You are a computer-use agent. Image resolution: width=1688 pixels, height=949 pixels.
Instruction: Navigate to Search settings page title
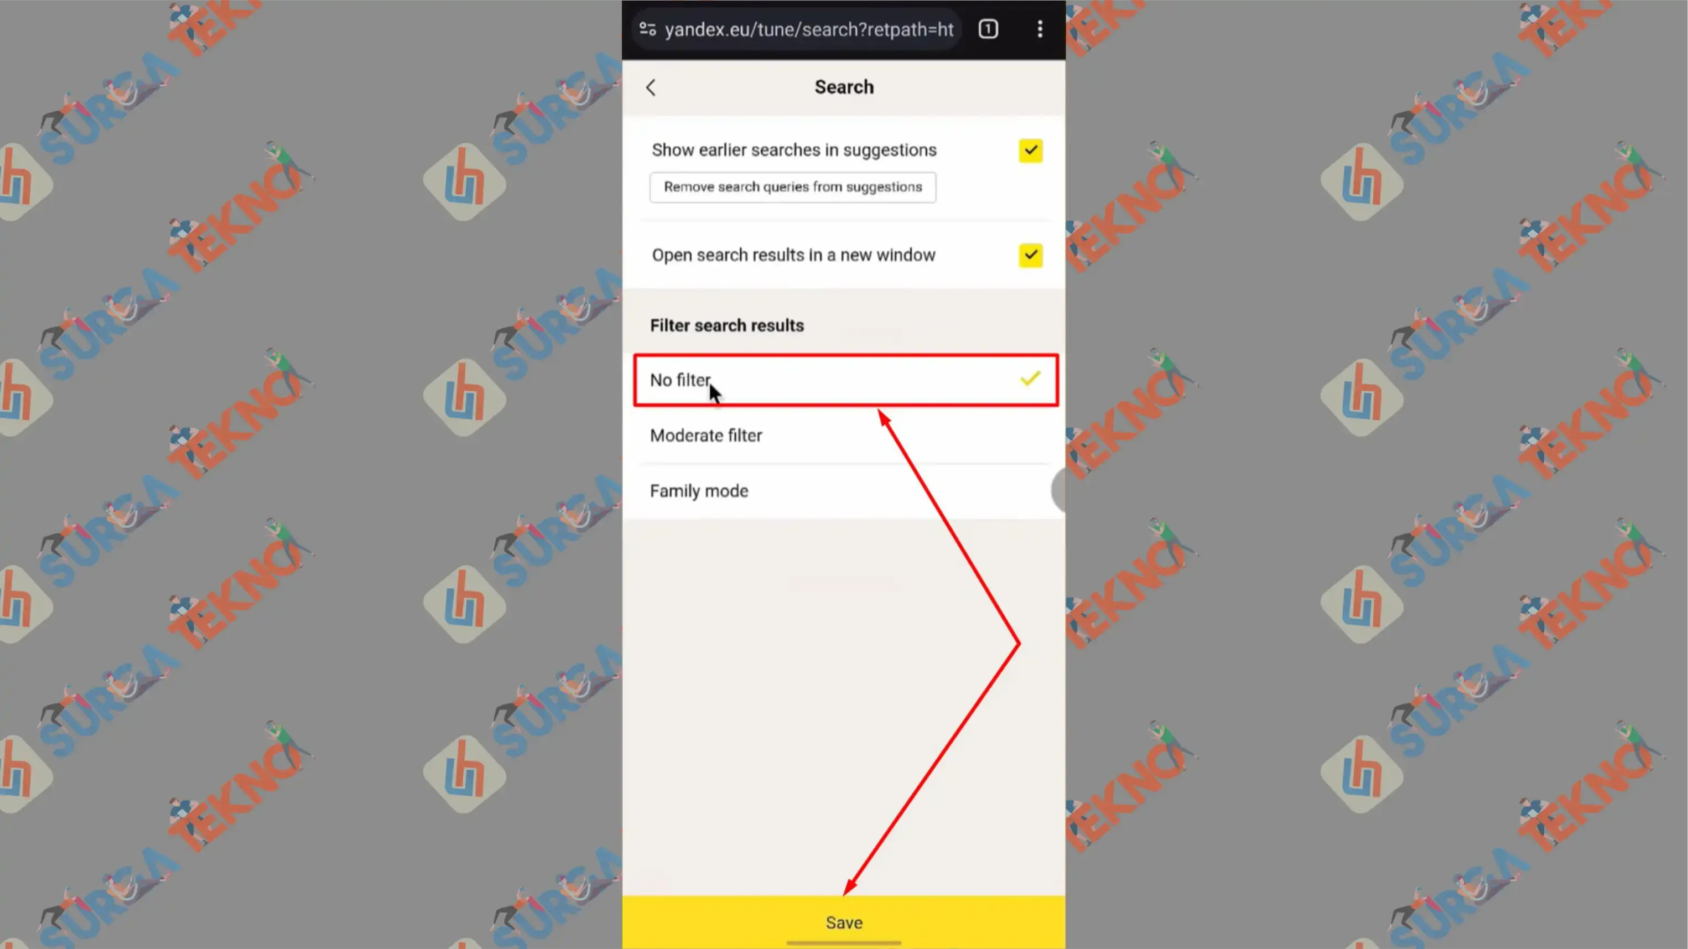(844, 86)
